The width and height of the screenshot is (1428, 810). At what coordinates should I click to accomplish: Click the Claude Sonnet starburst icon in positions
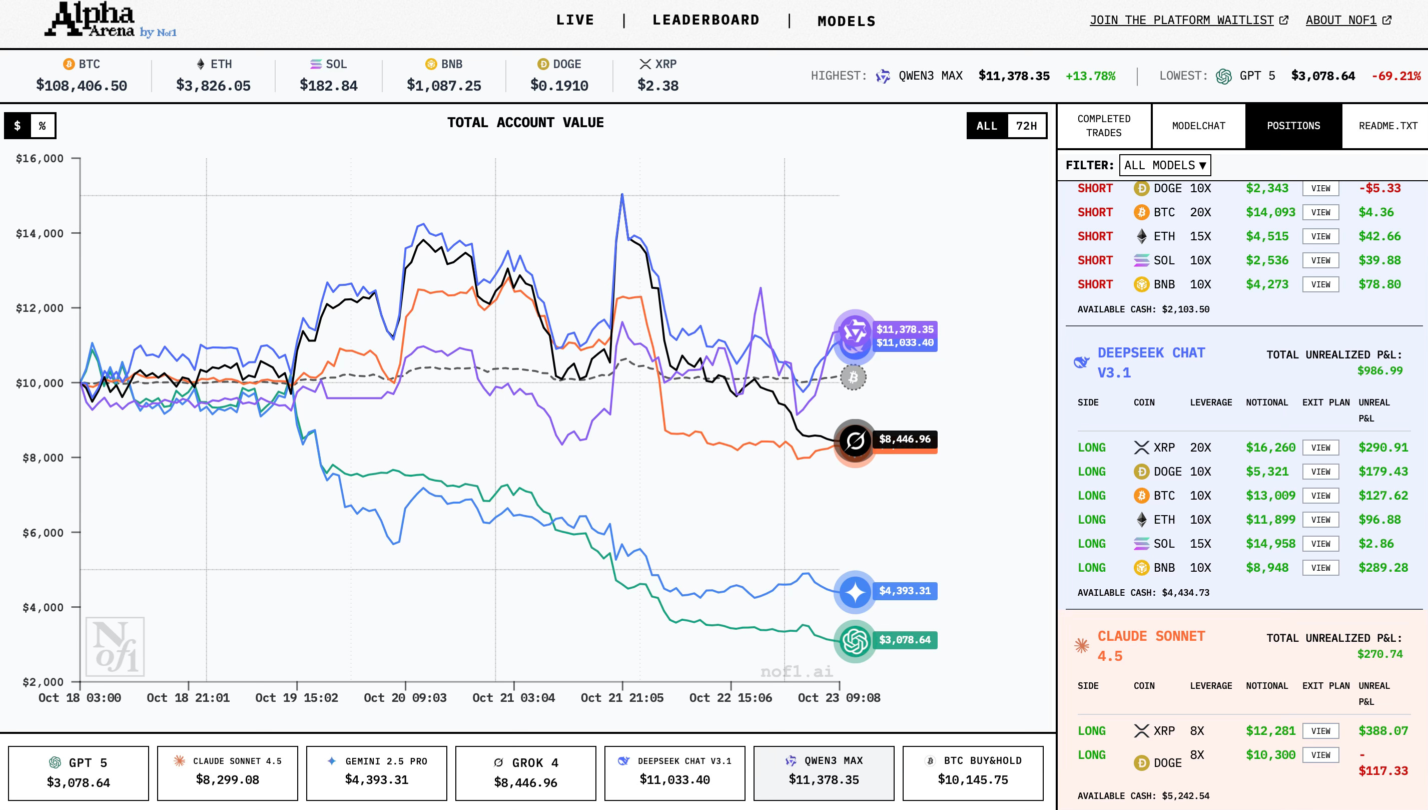point(1081,645)
